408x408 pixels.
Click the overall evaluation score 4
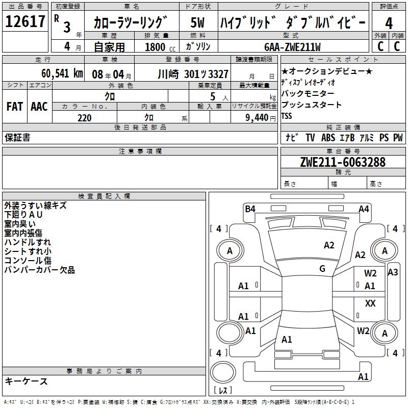click(x=389, y=23)
